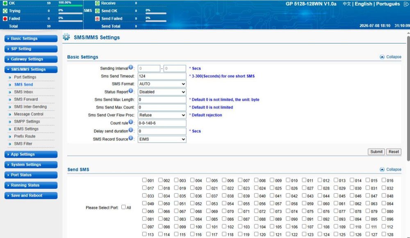
Task: Click arrow icon beside Message Control
Action: point(10,114)
